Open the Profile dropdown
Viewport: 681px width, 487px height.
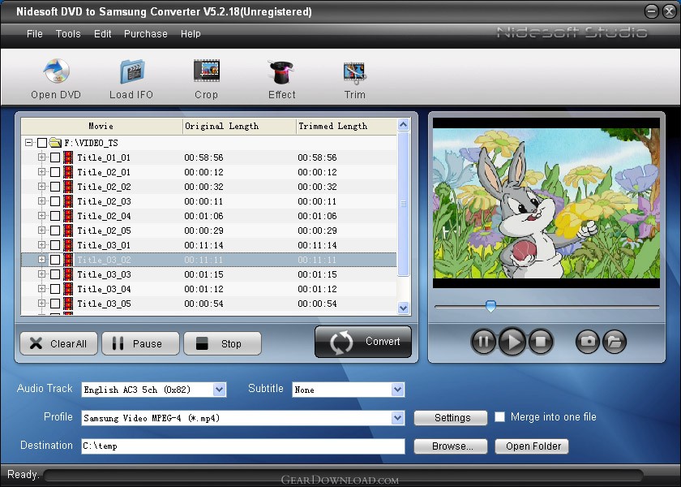[x=397, y=418]
